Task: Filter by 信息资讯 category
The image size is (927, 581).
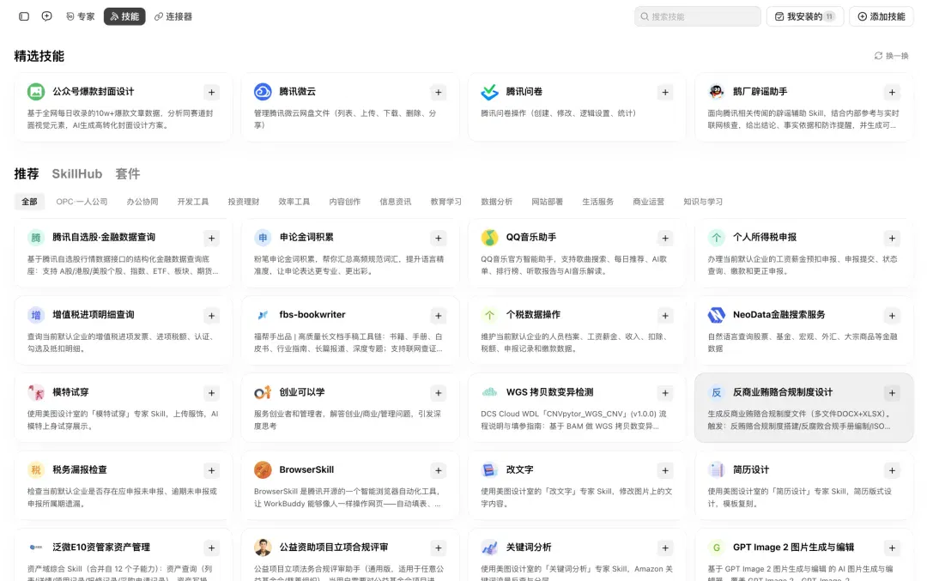Action: click(396, 202)
